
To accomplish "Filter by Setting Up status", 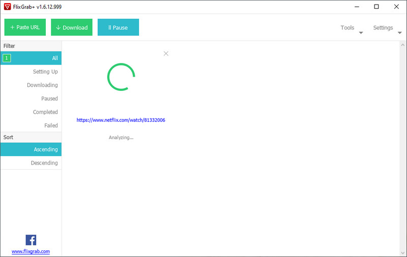I will coord(31,72).
